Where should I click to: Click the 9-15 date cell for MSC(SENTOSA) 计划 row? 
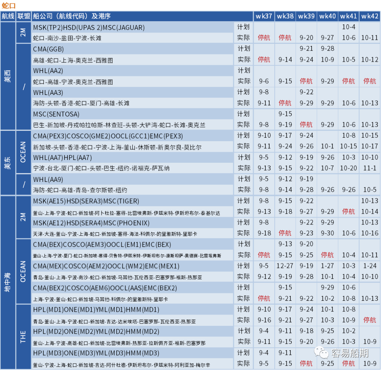pos(285,114)
